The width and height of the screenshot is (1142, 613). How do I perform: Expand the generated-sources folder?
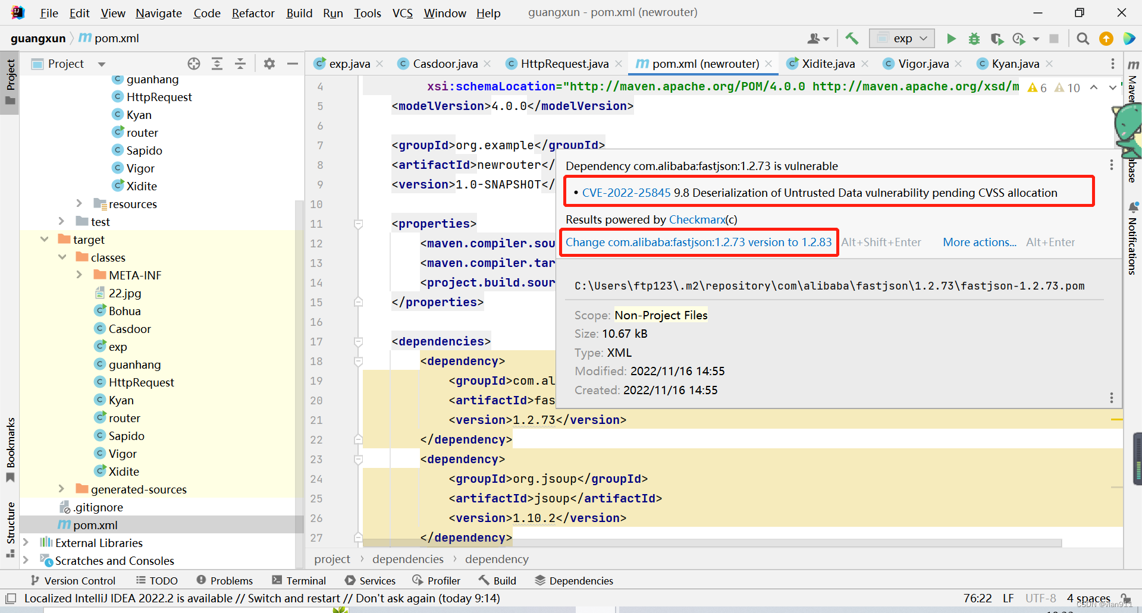(x=62, y=489)
